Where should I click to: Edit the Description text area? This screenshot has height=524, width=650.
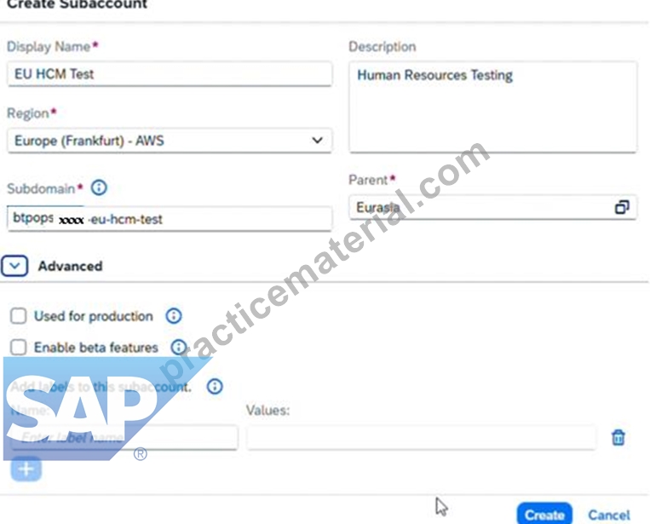(x=493, y=107)
